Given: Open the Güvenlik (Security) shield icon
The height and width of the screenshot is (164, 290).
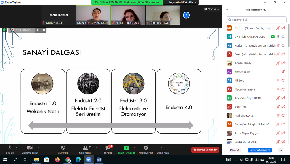Looking at the screenshot, I should pyautogui.click(x=63, y=148).
